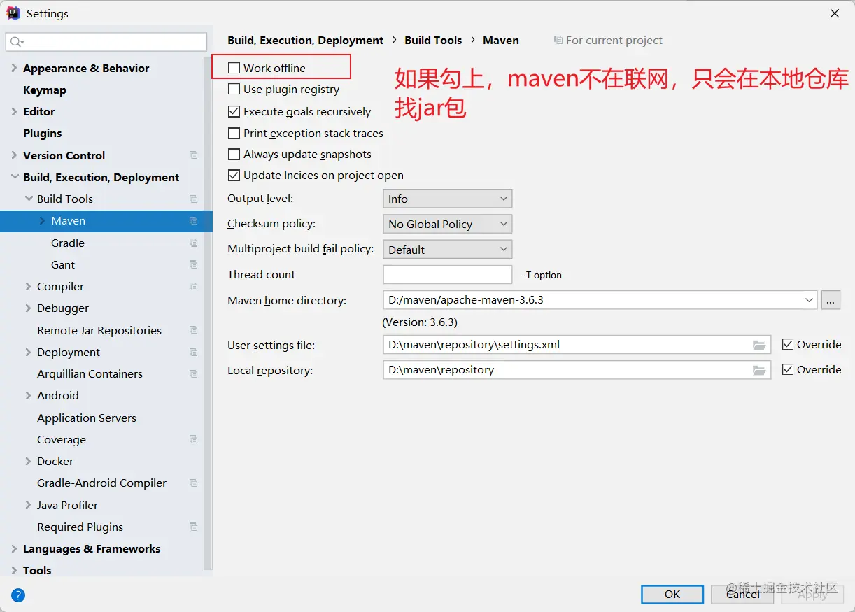The width and height of the screenshot is (855, 612).
Task: Click the Local repository path field
Action: 577,370
